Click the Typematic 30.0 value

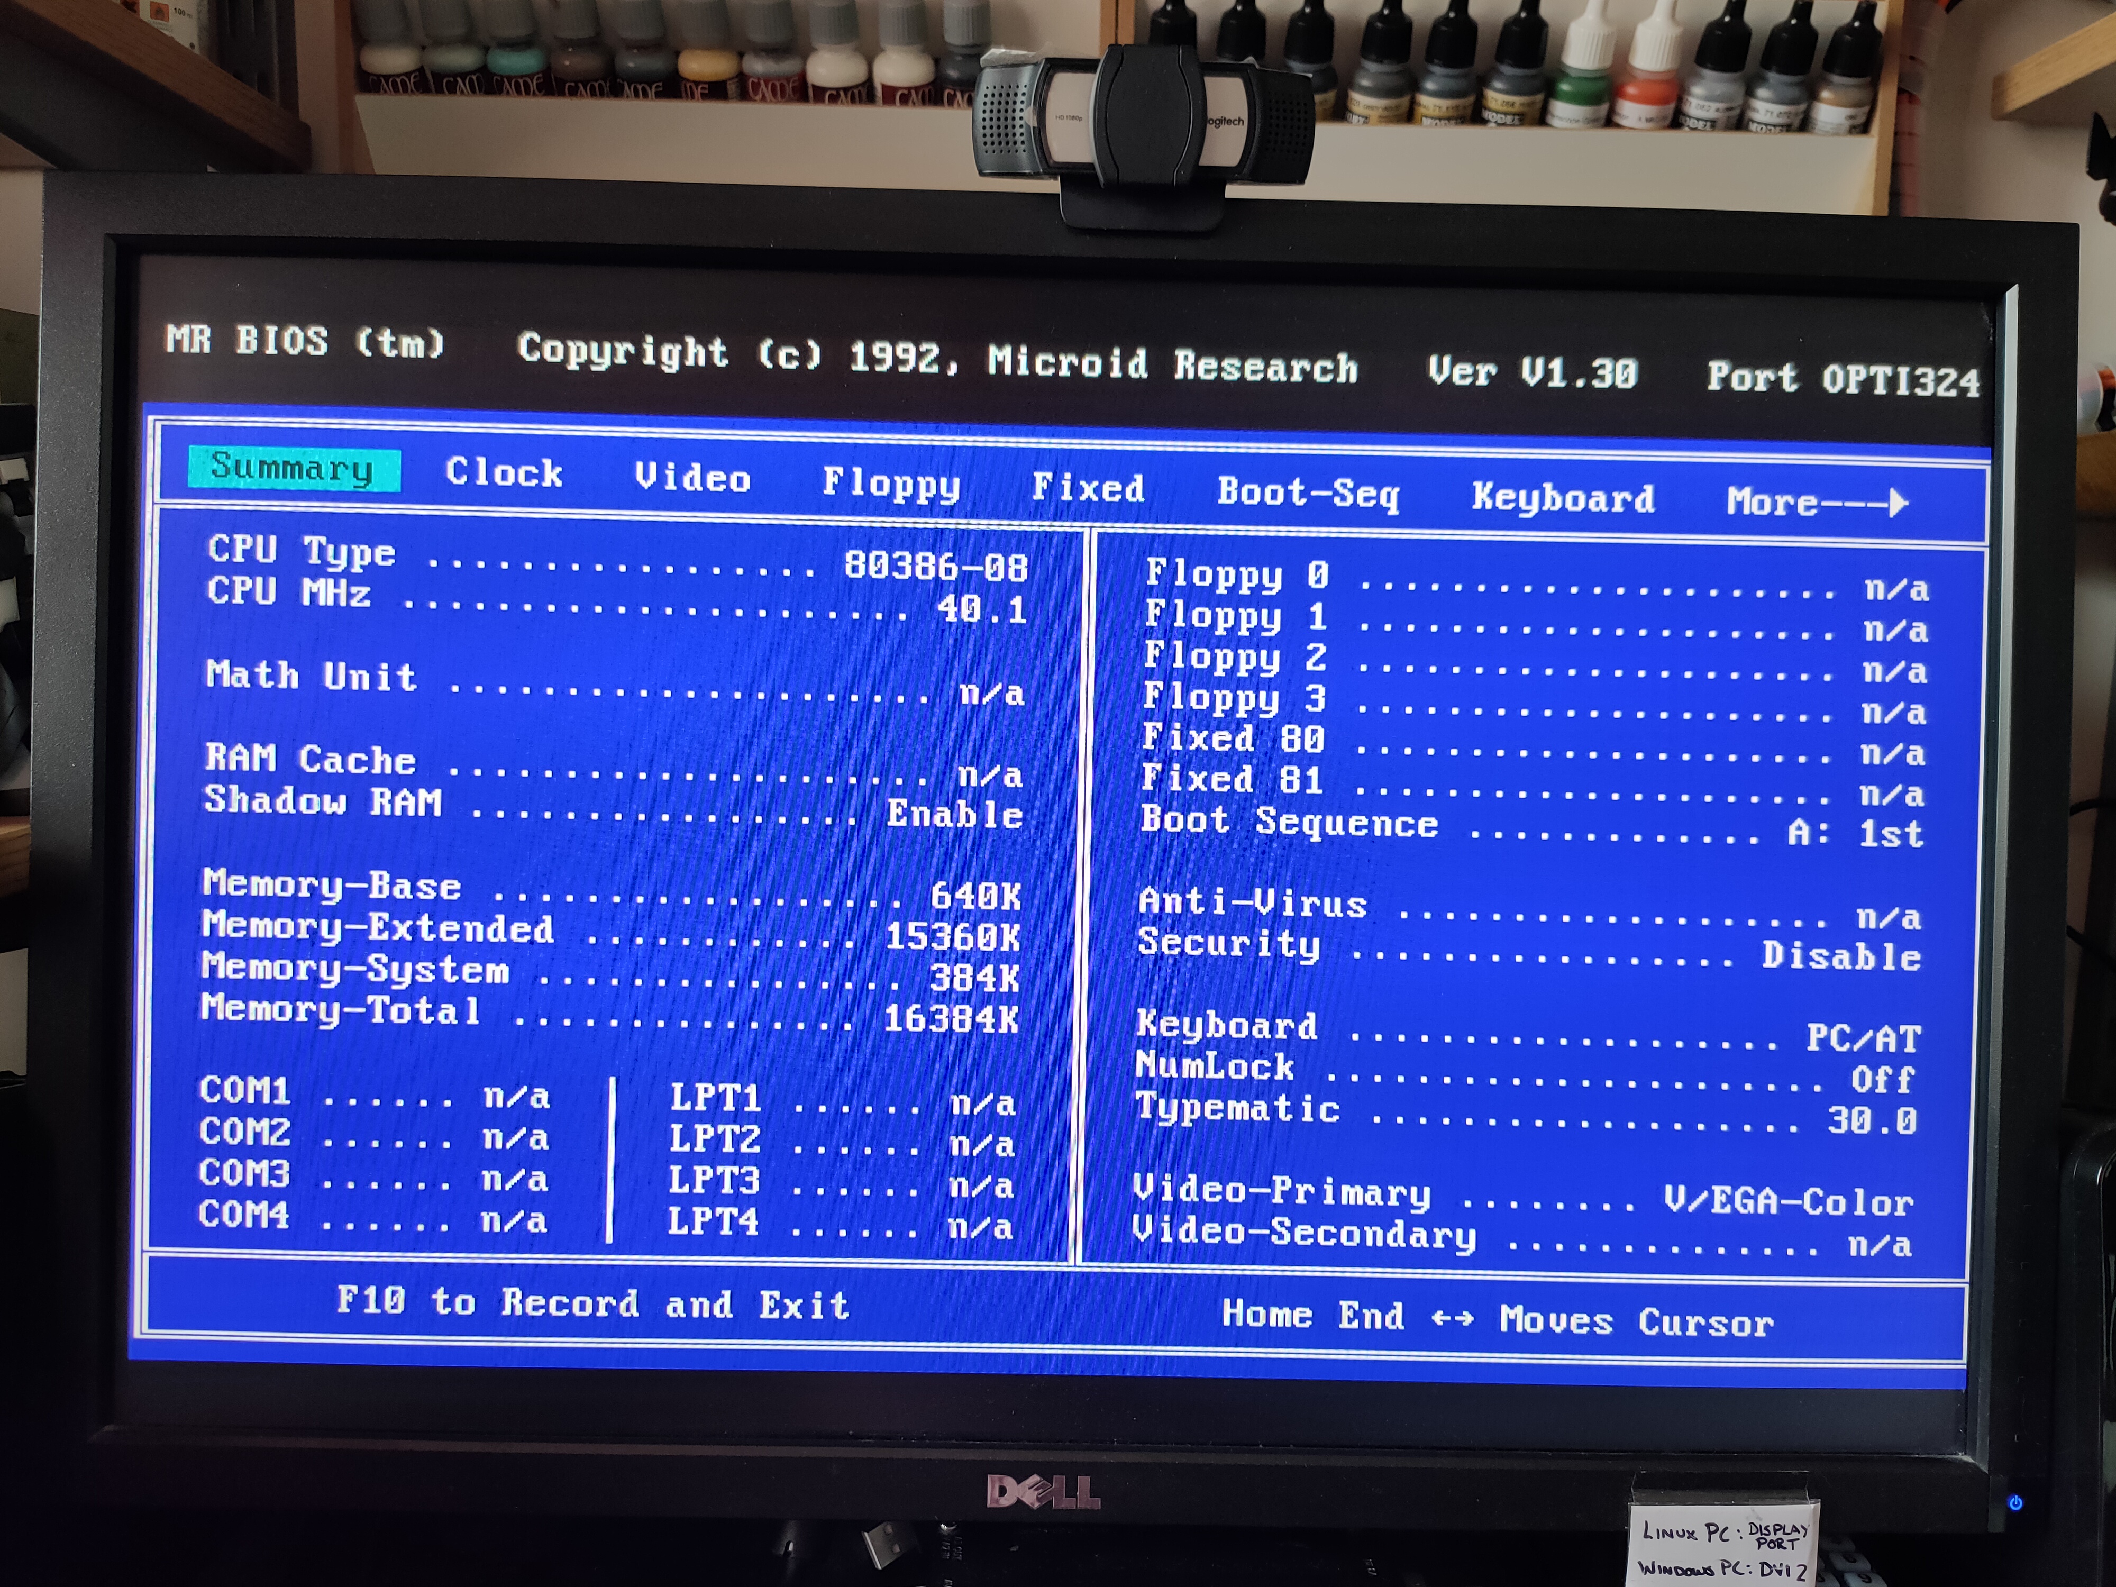coord(1871,1120)
